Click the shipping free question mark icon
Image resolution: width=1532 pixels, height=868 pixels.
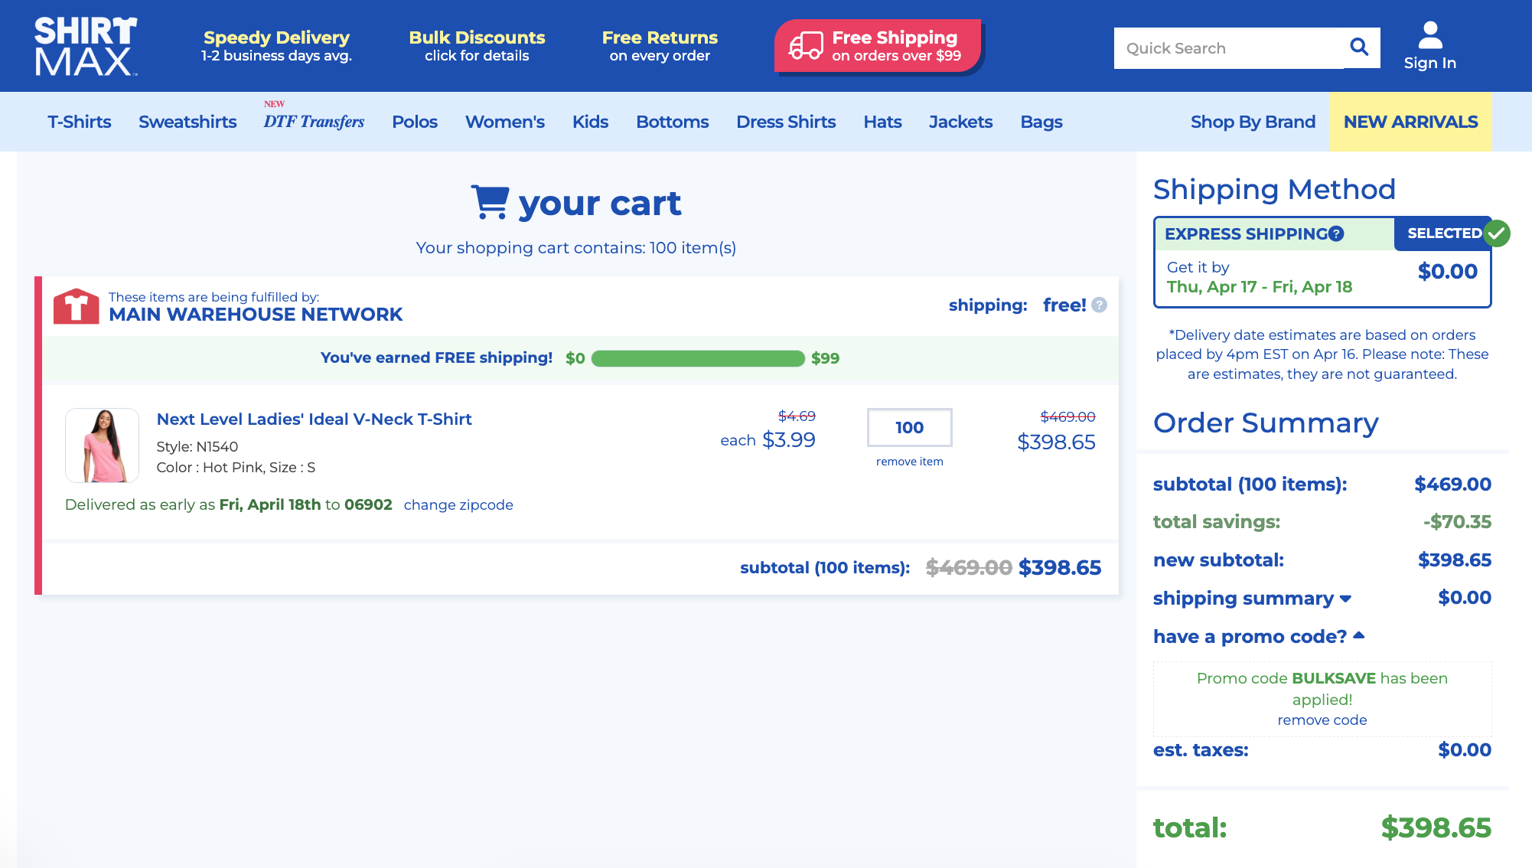click(1099, 305)
